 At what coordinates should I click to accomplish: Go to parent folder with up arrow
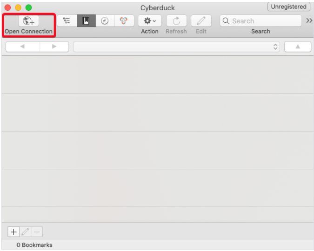298,46
